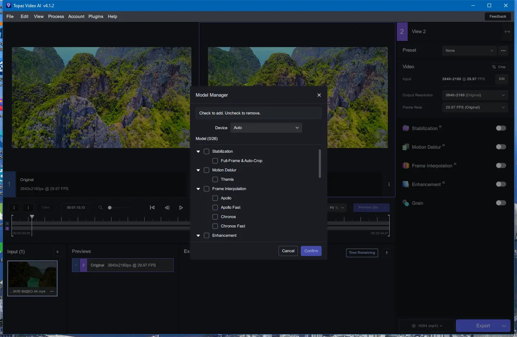Jump to the first frame
Viewport: 517px width, 337px height.
[152, 208]
